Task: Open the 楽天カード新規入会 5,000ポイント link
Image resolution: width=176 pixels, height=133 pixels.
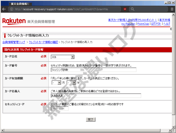Action: click(133, 20)
